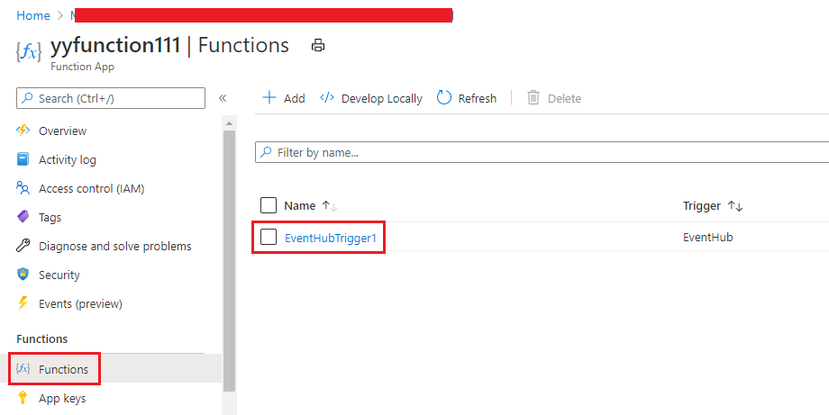Click the Access control (IAM) icon
This screenshot has width=829, height=415.
coord(23,188)
